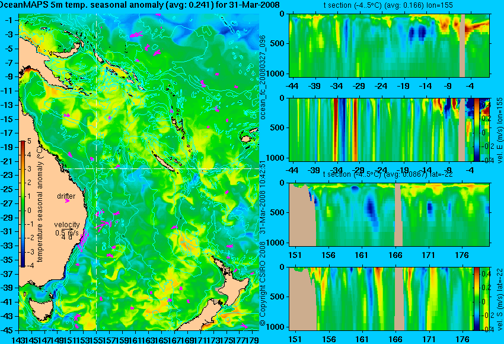
Task: Click the 't section (avg: 0.166) lon=155' title
Action: 388,5
